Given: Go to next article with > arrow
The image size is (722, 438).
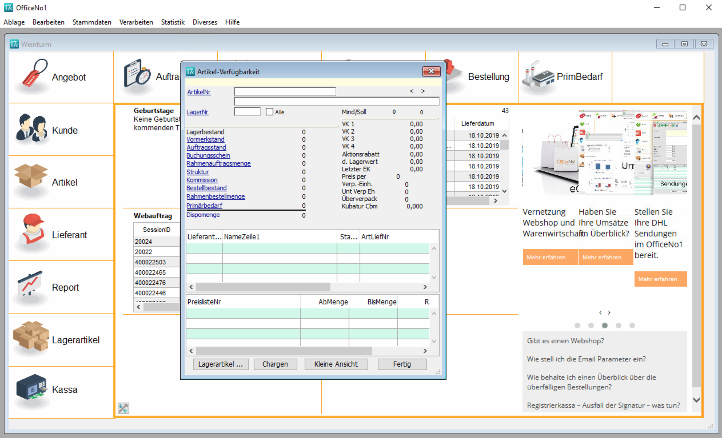Looking at the screenshot, I should point(423,91).
